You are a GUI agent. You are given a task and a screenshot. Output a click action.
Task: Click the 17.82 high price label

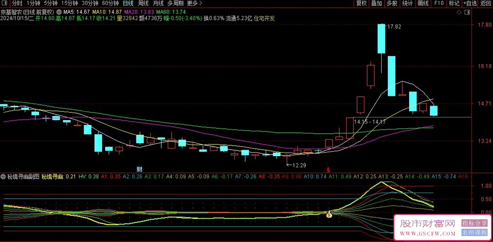tap(393, 27)
